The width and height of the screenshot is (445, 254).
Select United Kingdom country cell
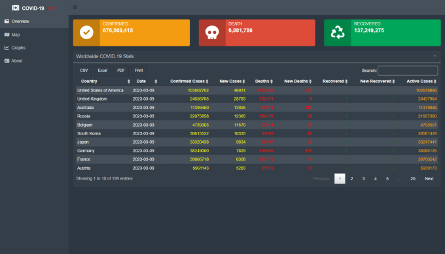coord(92,99)
